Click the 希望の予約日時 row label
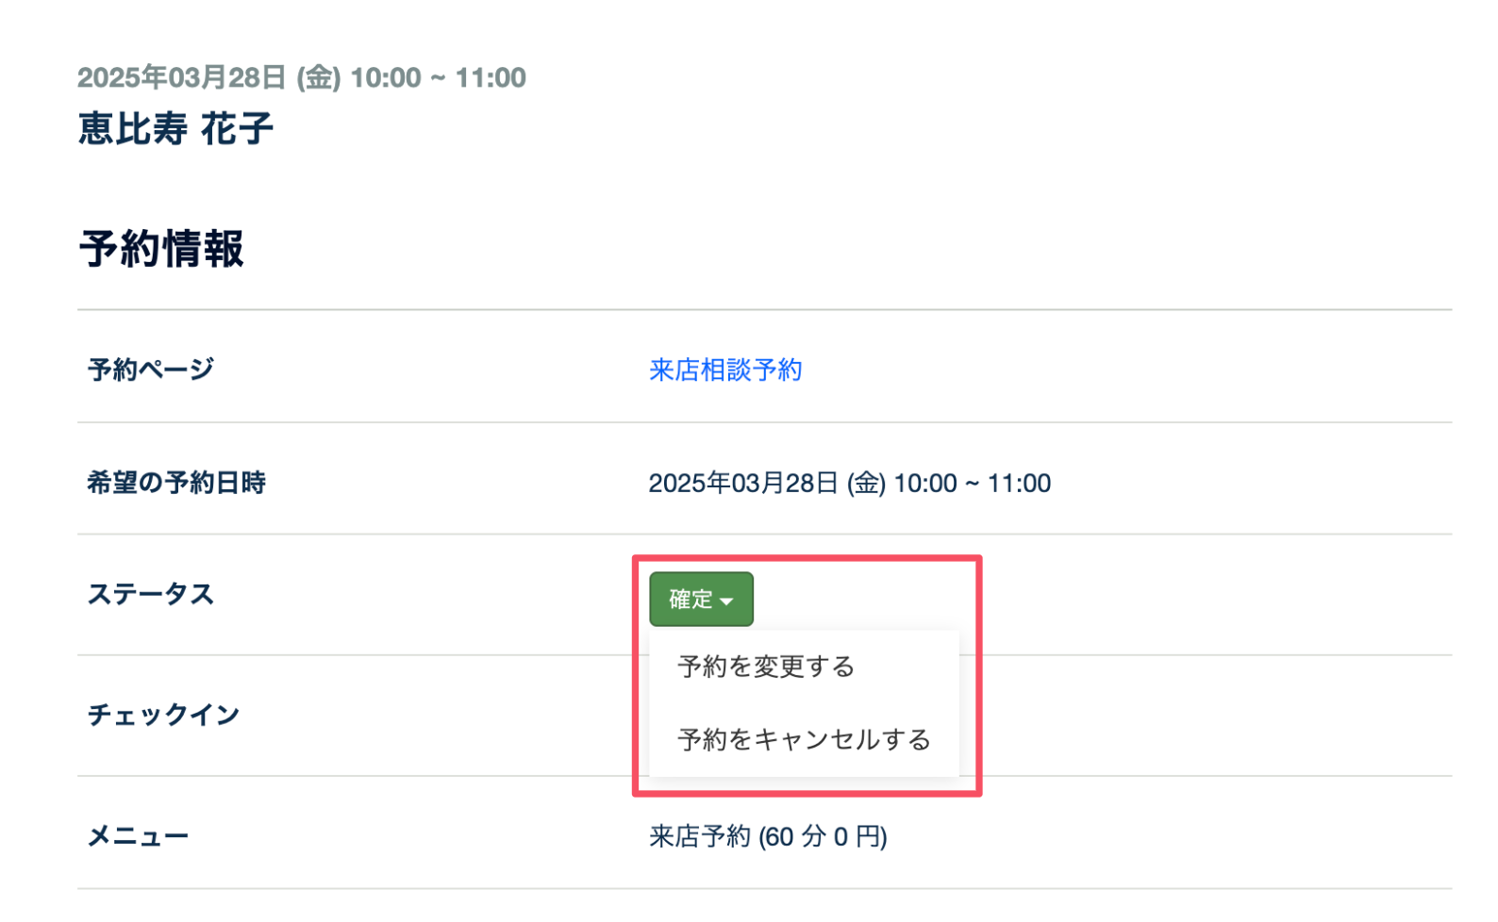This screenshot has height=922, width=1498. click(176, 483)
